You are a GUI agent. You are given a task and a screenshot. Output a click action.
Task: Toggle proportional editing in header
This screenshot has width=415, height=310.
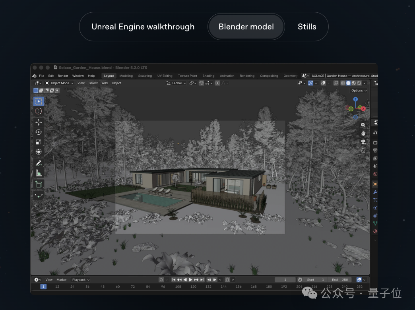click(x=217, y=83)
